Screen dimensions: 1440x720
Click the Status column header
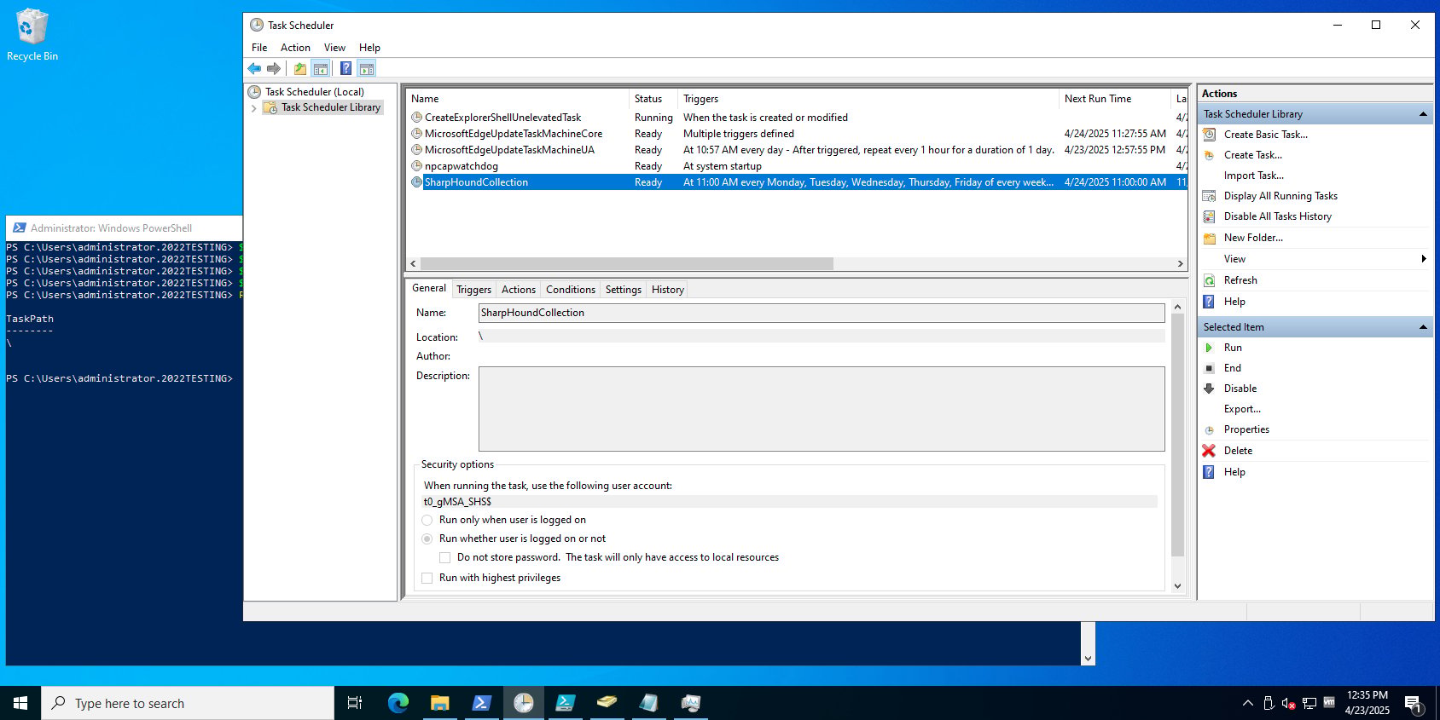click(653, 99)
